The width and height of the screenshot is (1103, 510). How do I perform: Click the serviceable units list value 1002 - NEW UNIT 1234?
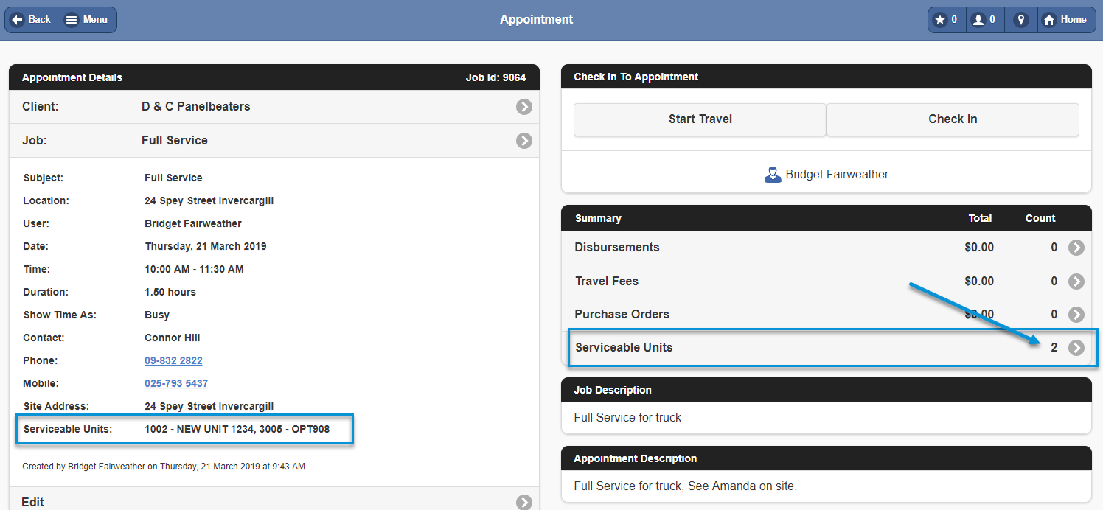coord(199,429)
